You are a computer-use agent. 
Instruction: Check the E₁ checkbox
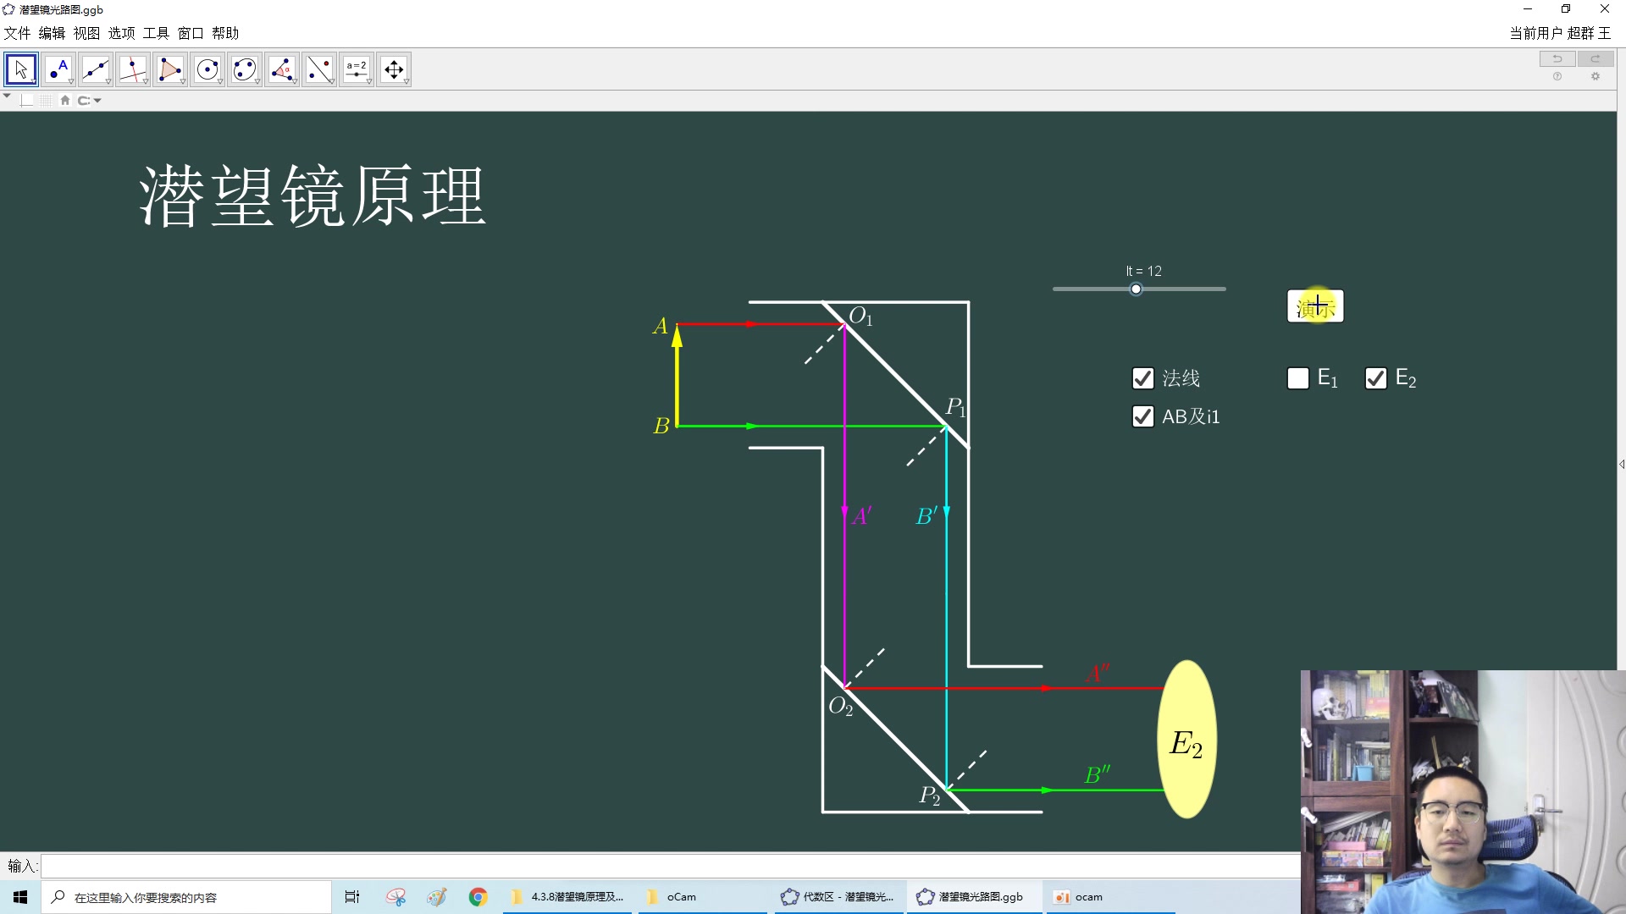(1297, 378)
